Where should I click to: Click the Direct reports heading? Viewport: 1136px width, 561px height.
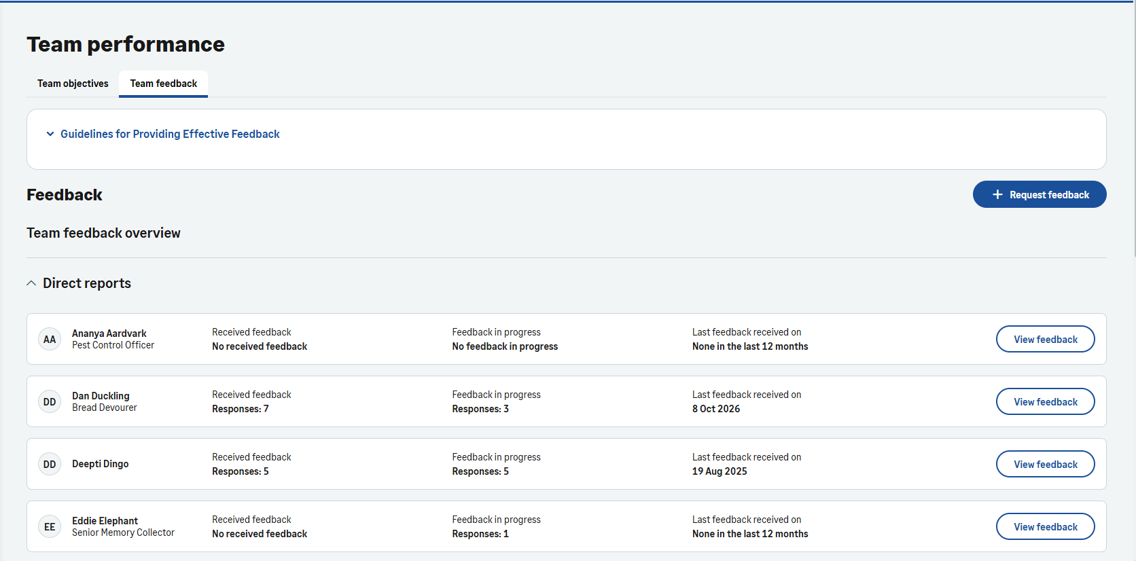(87, 283)
